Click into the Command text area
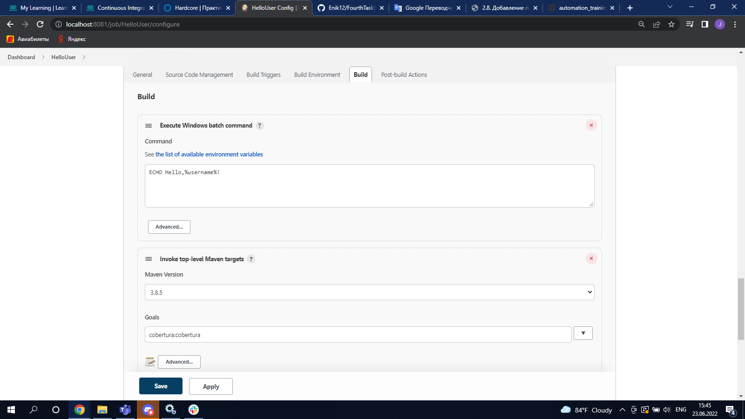Image resolution: width=745 pixels, height=419 pixels. [x=369, y=186]
